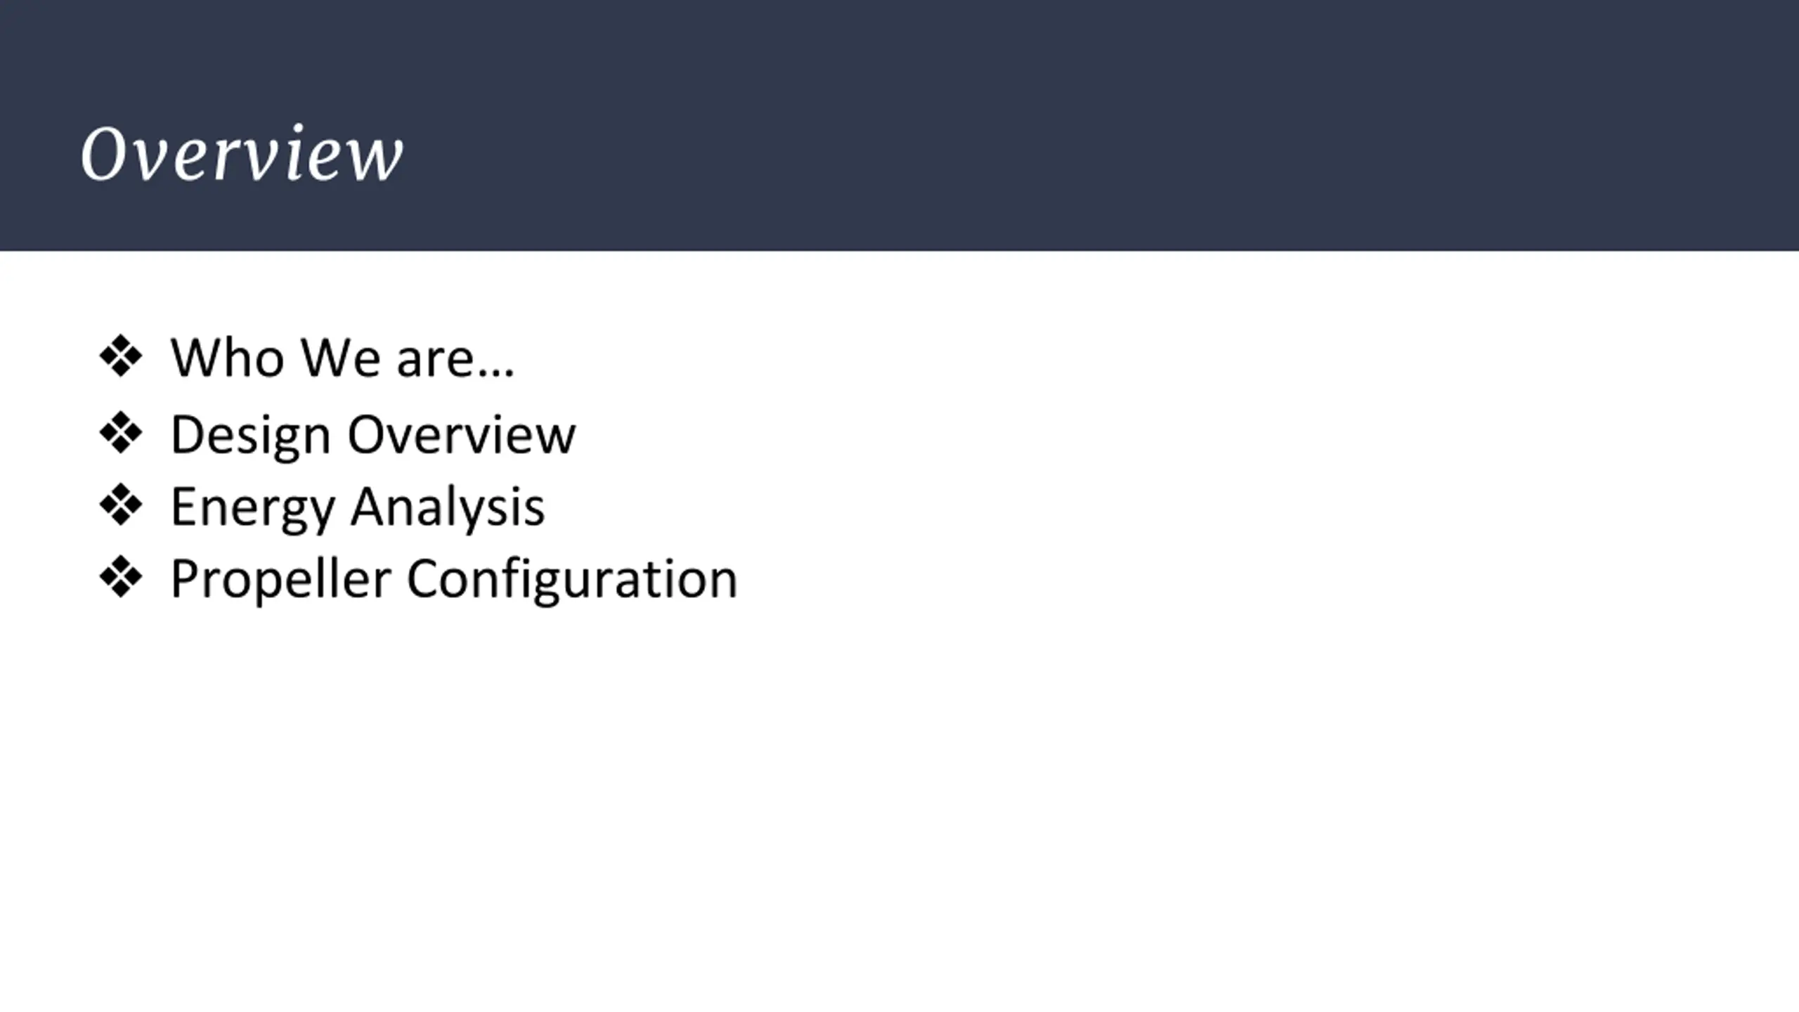The height and width of the screenshot is (1012, 1799).
Task: Click the diamond bullet beside Who We are
Action: 121,356
